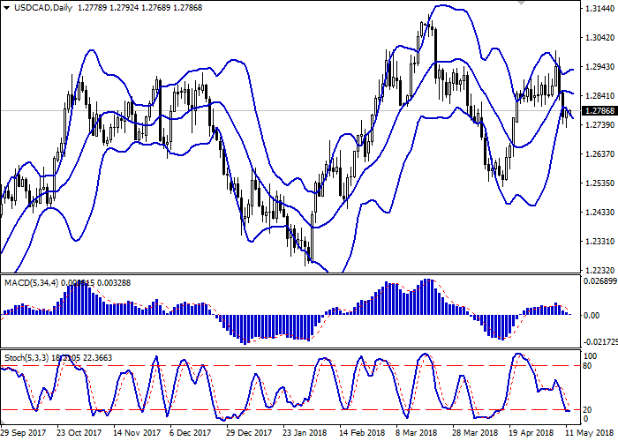Image resolution: width=618 pixels, height=441 pixels.
Task: Click the Stochastic 20 level label
Action: pos(587,409)
